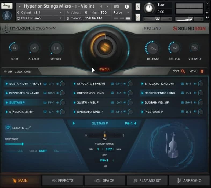Click the AUX button
The image size is (211, 188).
tap(207, 13)
